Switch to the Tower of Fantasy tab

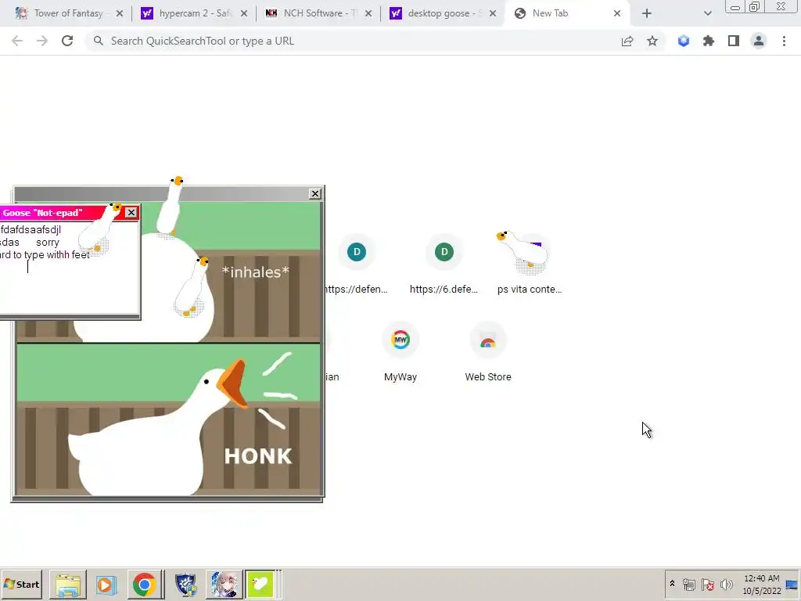click(69, 13)
